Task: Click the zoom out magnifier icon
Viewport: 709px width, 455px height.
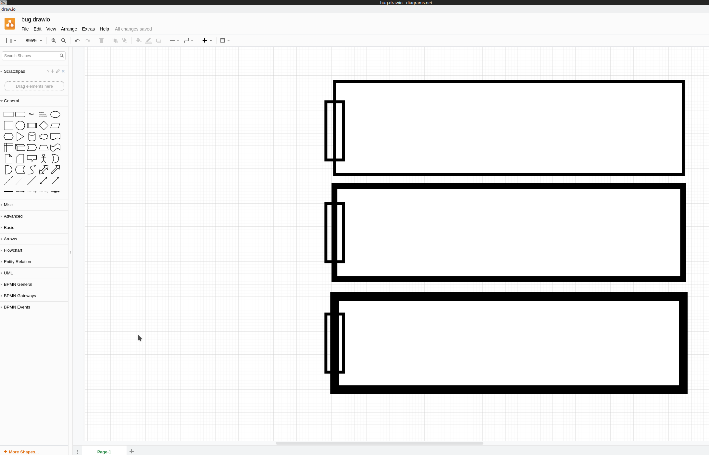Action: coord(64,41)
